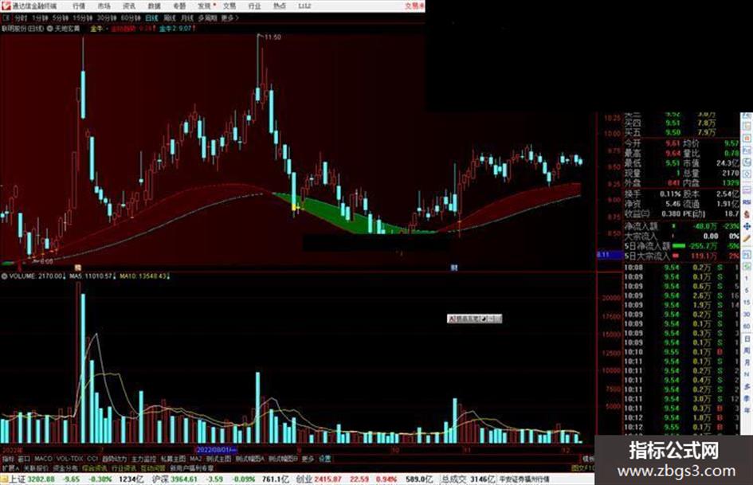Click the 11.50 high price label on chart
Screen dimensions: 753x485
coord(273,37)
